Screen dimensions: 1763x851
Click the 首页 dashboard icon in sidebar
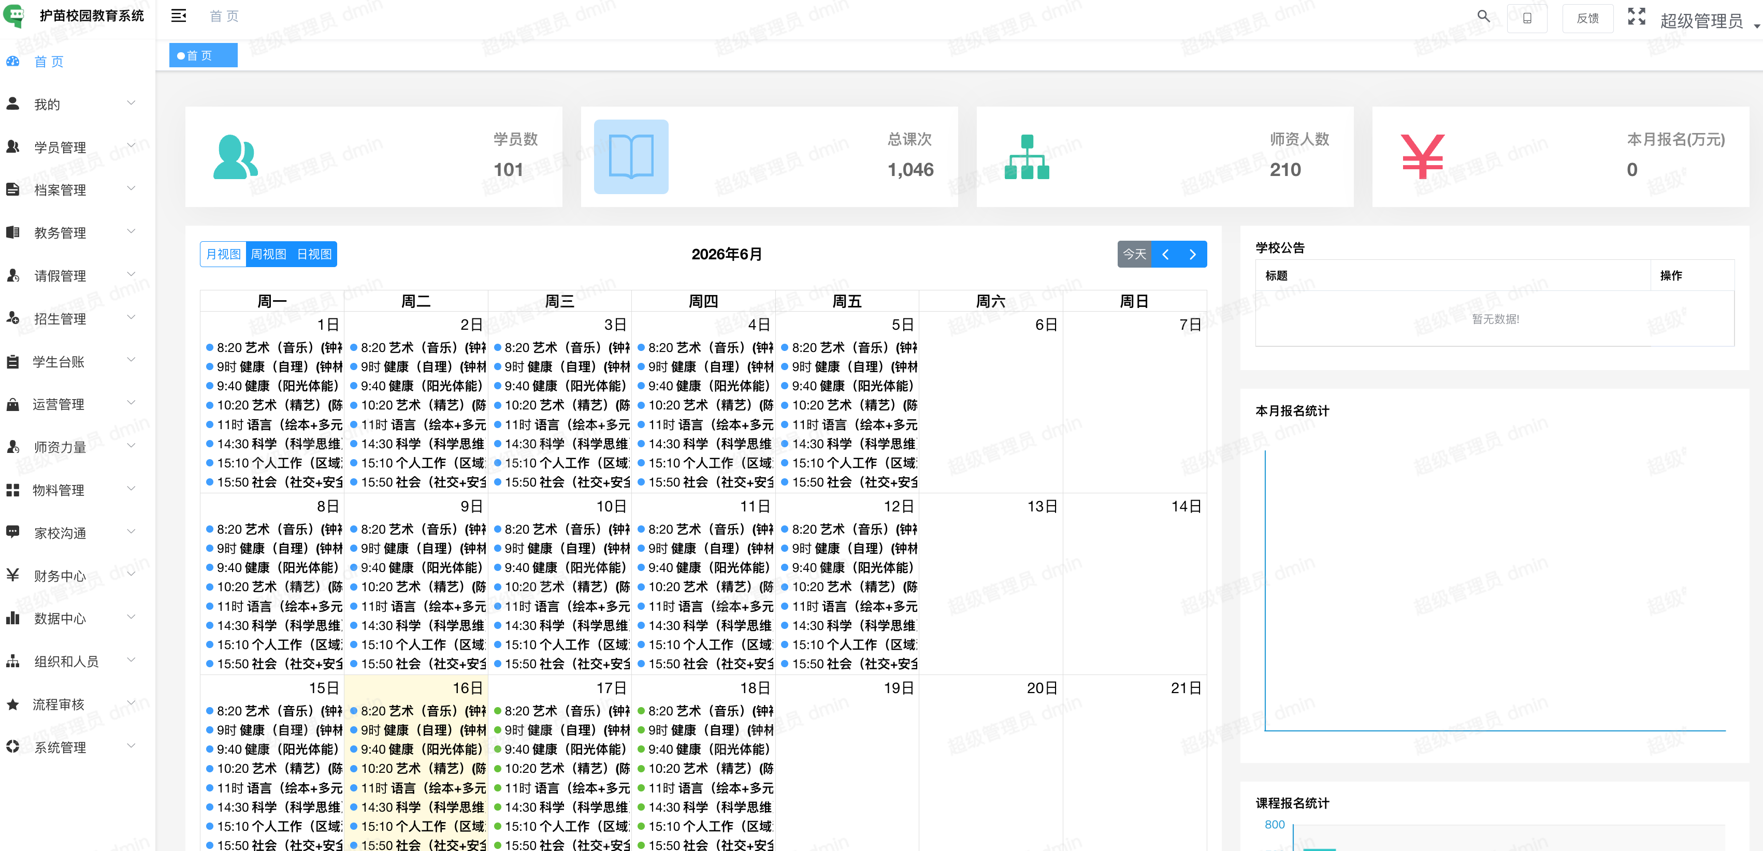[13, 61]
